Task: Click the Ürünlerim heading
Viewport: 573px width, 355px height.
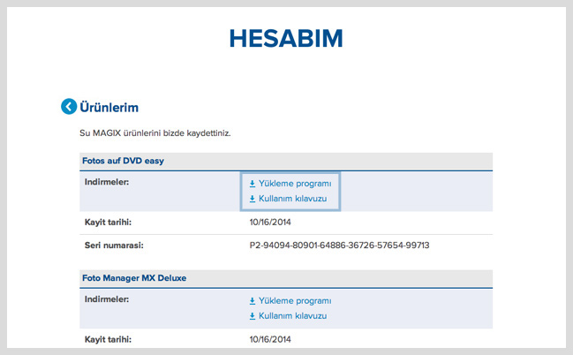Action: (x=109, y=107)
